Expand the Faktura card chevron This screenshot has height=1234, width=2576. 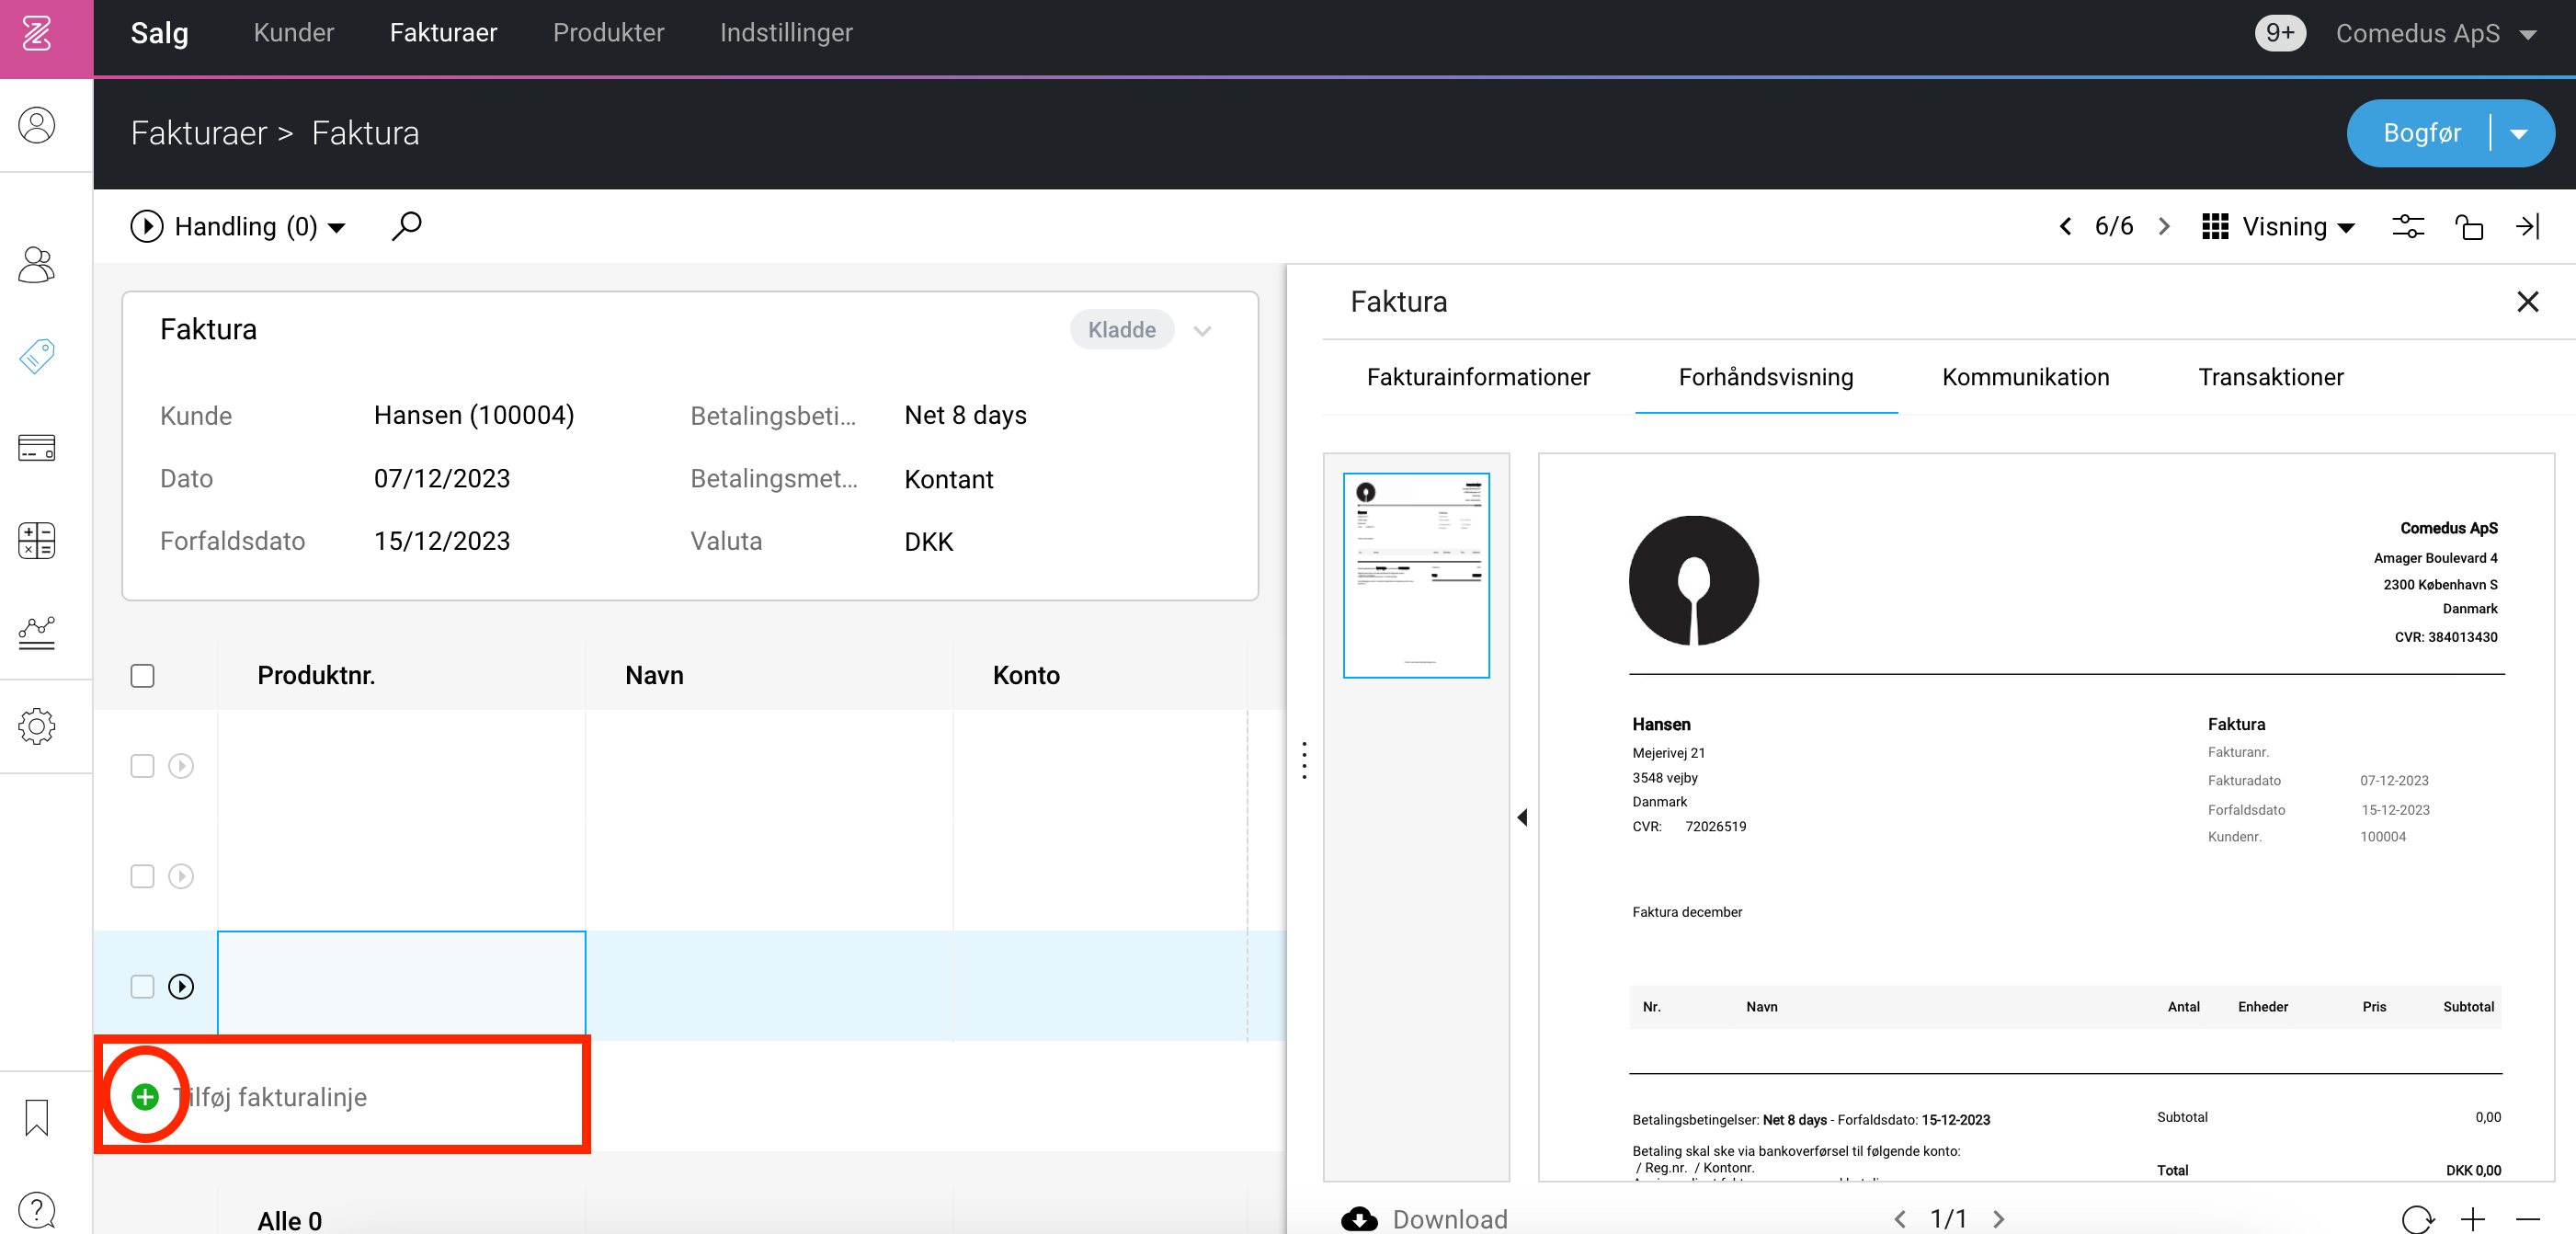tap(1202, 331)
